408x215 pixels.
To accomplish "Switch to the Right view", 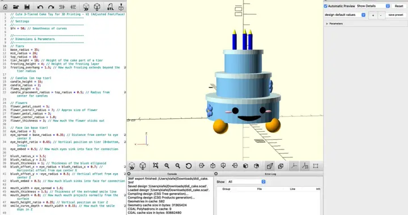I will 202,166.
